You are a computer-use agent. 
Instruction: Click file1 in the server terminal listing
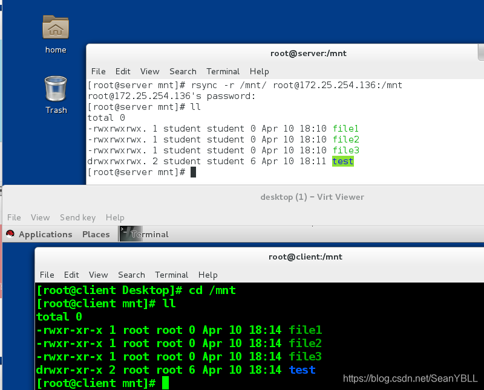pyautogui.click(x=345, y=129)
